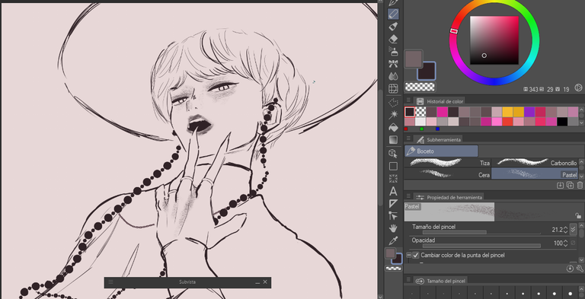Select the Eyedropper tool
585x299 pixels.
393,240
